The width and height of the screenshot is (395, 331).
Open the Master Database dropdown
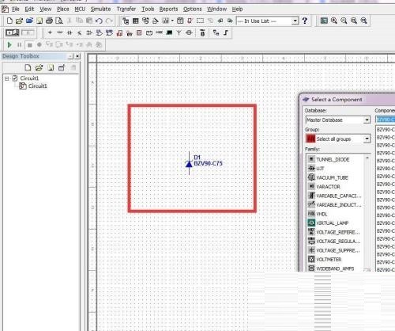[x=367, y=120]
